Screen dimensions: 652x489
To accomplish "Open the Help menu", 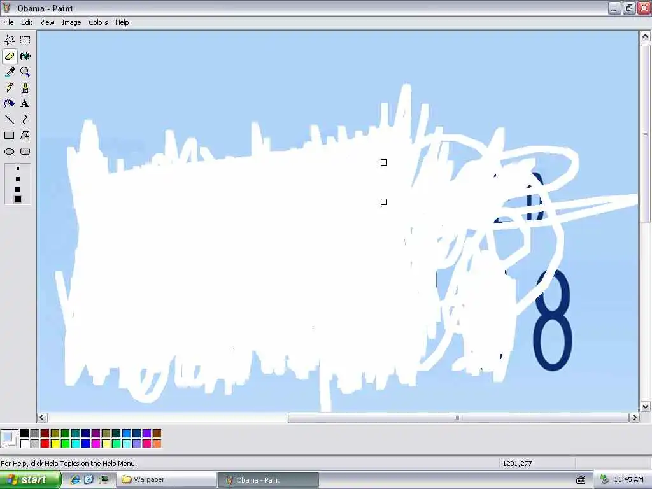I will pos(122,22).
